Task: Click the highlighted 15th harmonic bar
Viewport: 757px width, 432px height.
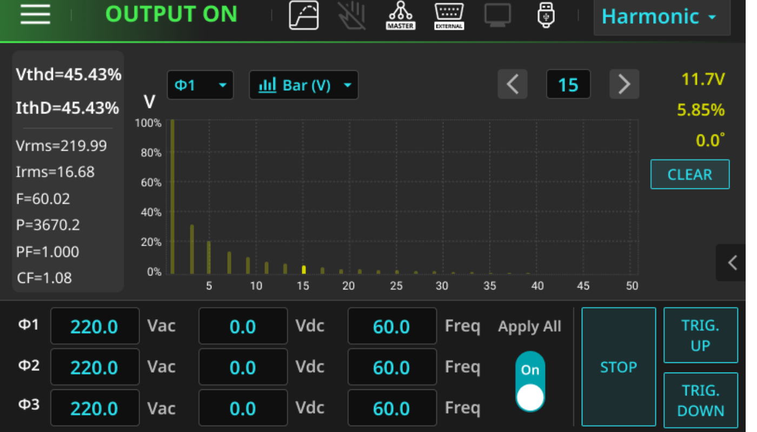Action: (304, 269)
